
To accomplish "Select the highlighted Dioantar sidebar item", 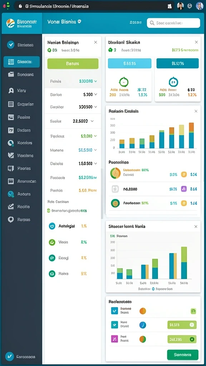I will coord(21,62).
